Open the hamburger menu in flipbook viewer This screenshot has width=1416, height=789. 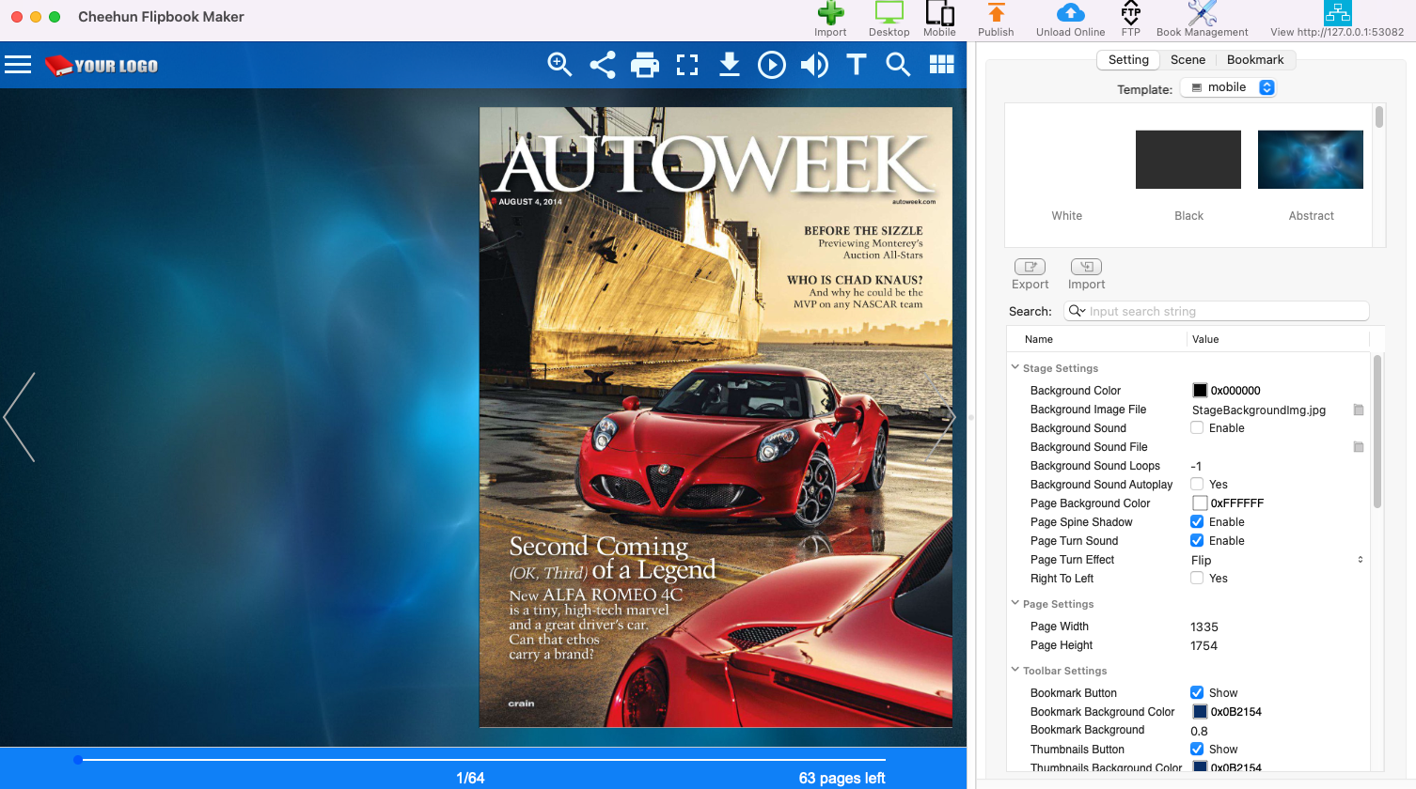18,65
